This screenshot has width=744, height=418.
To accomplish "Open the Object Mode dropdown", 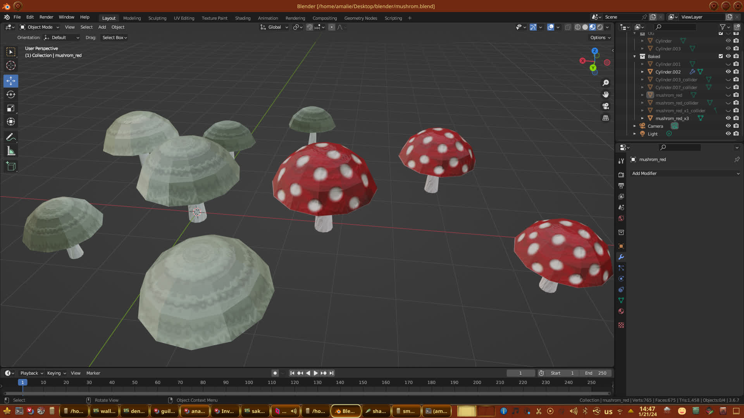I will coord(40,27).
